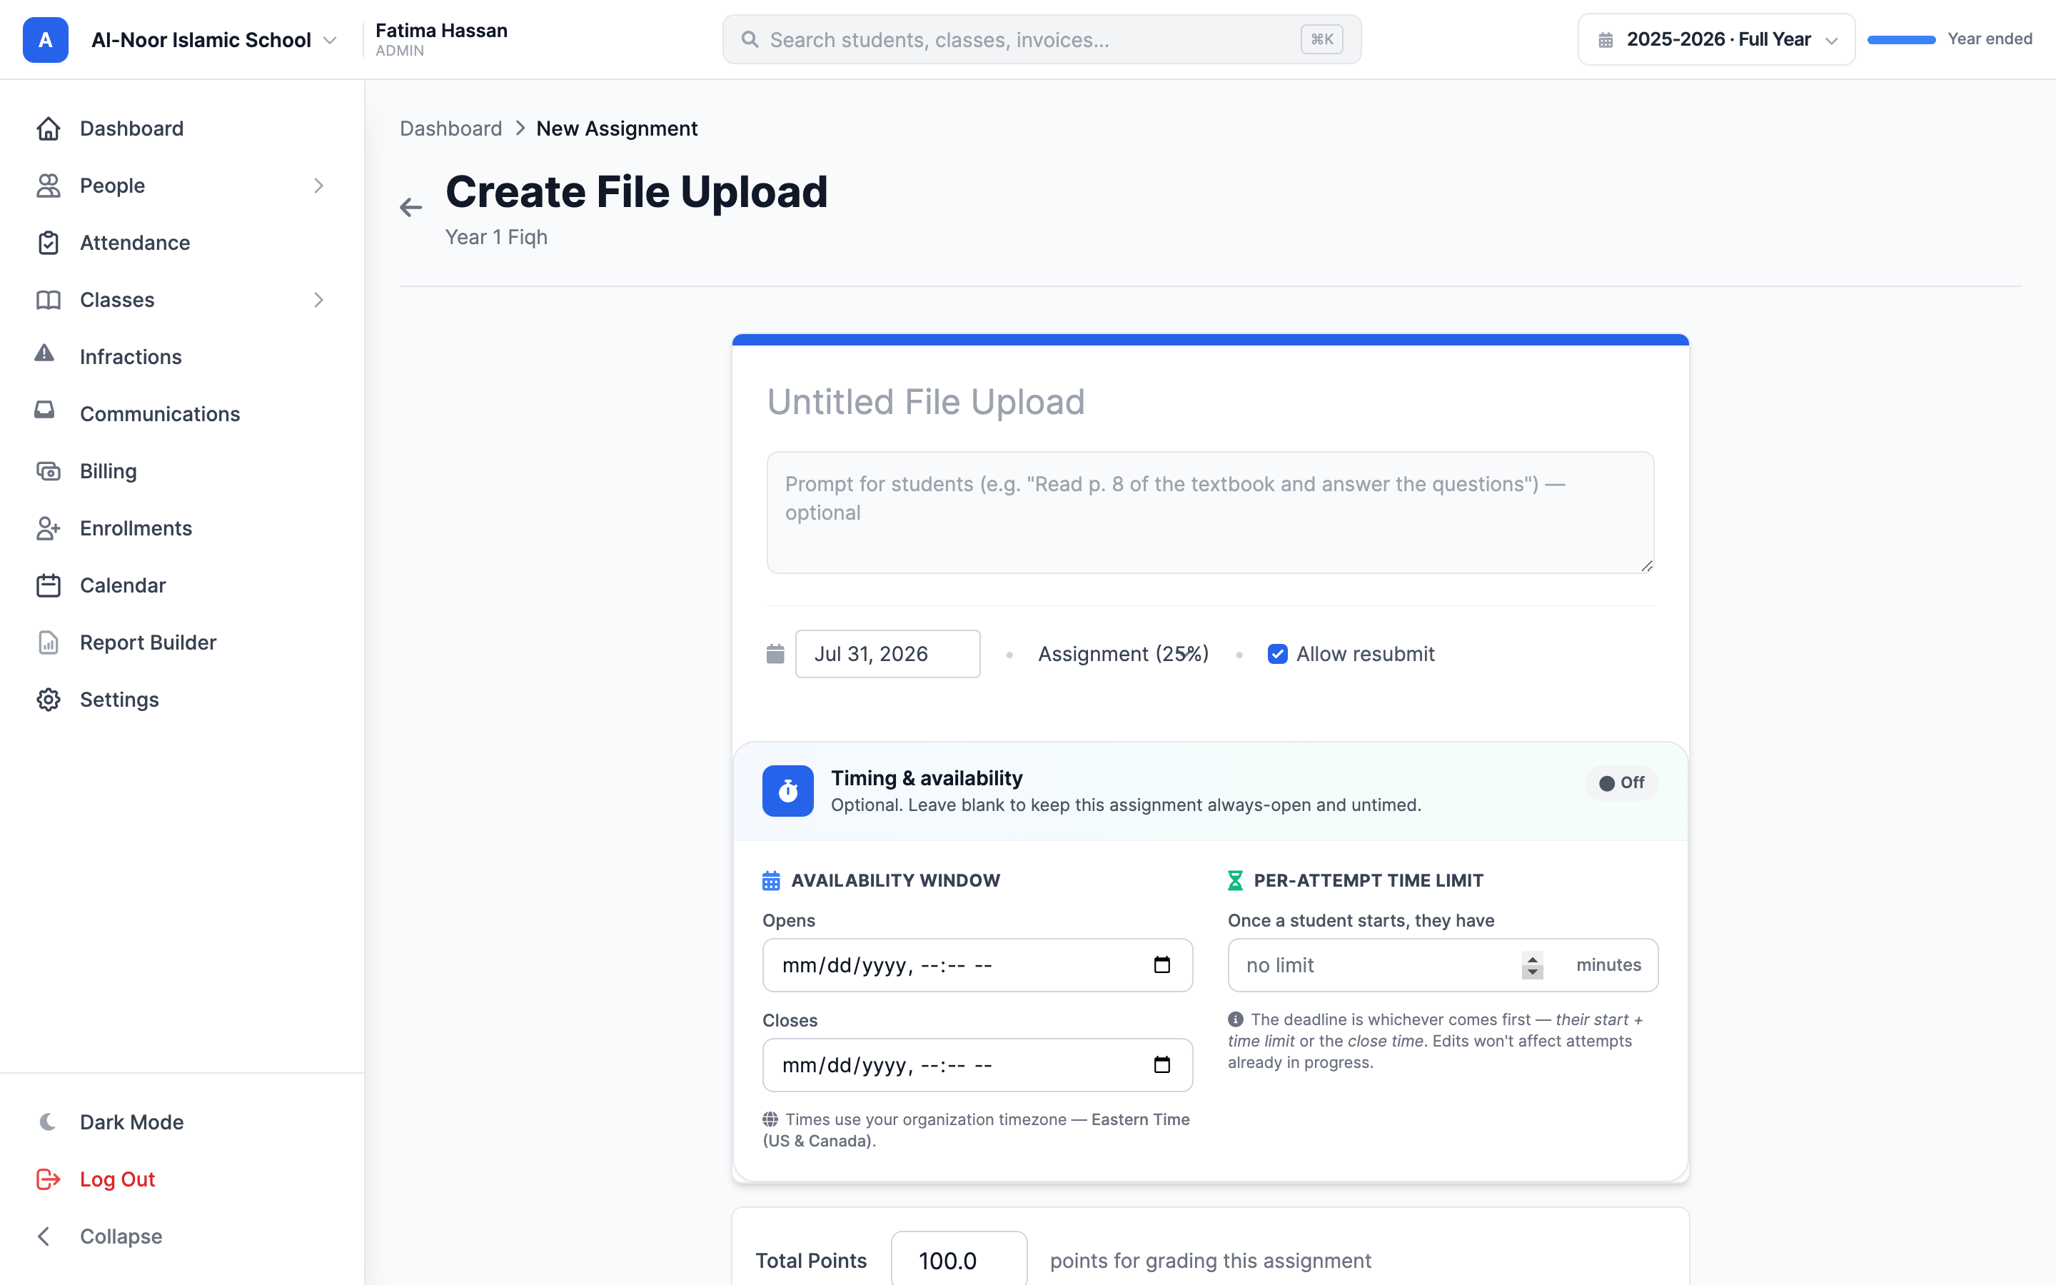2056x1285 pixels.
Task: Expand the People submenu chevron
Action: pos(318,186)
